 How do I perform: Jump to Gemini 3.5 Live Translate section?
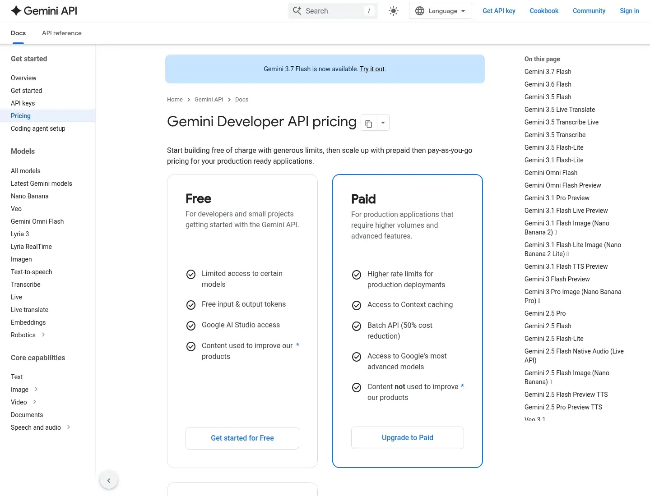(x=560, y=110)
